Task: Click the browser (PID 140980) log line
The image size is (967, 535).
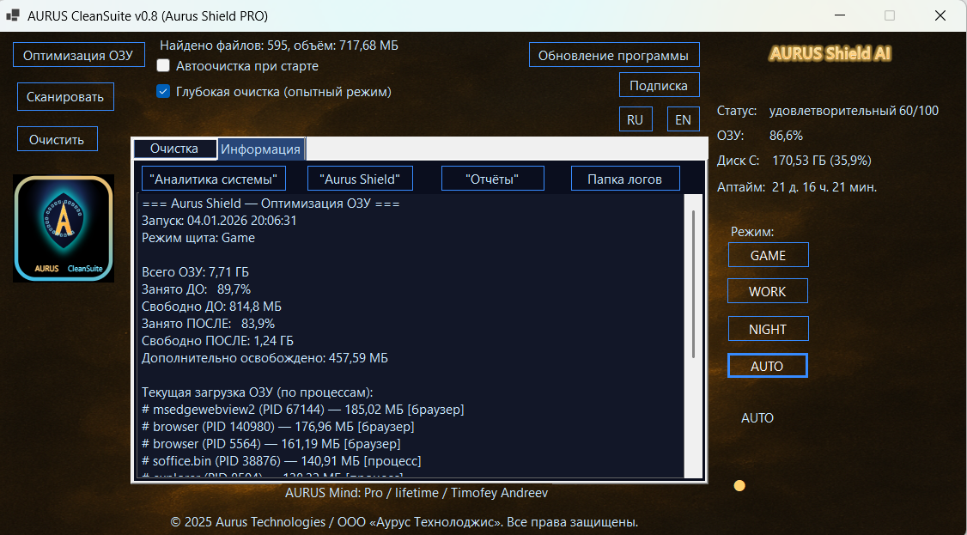Action: point(277,427)
